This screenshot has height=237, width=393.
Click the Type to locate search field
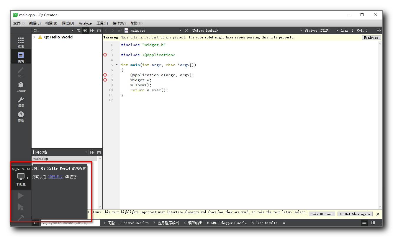[x=70, y=223]
